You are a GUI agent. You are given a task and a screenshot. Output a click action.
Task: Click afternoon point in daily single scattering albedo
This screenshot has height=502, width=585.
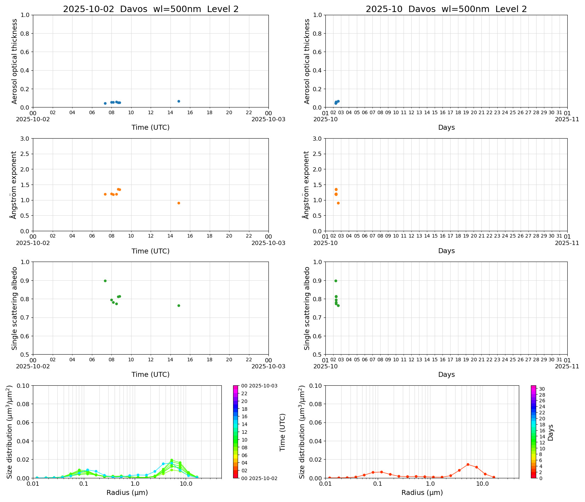[x=179, y=305]
